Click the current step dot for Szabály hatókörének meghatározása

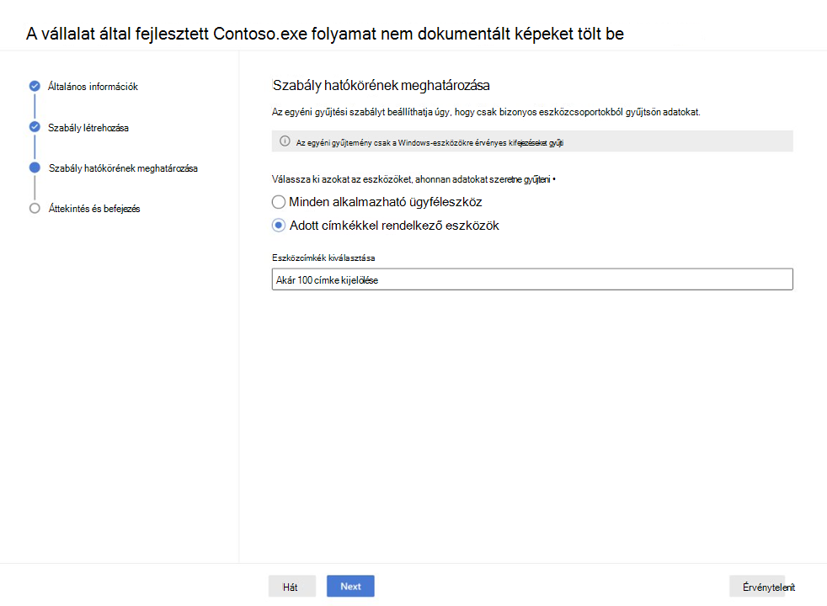[x=35, y=167]
